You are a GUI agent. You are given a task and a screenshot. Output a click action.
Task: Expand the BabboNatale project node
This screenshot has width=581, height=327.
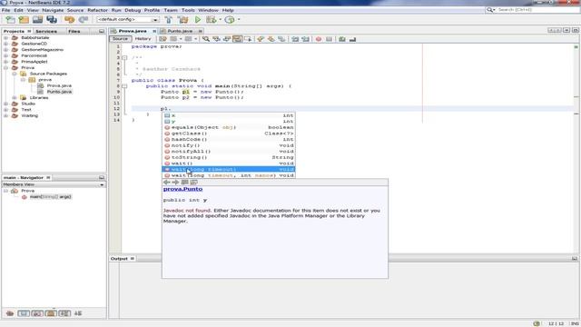coord(6,37)
